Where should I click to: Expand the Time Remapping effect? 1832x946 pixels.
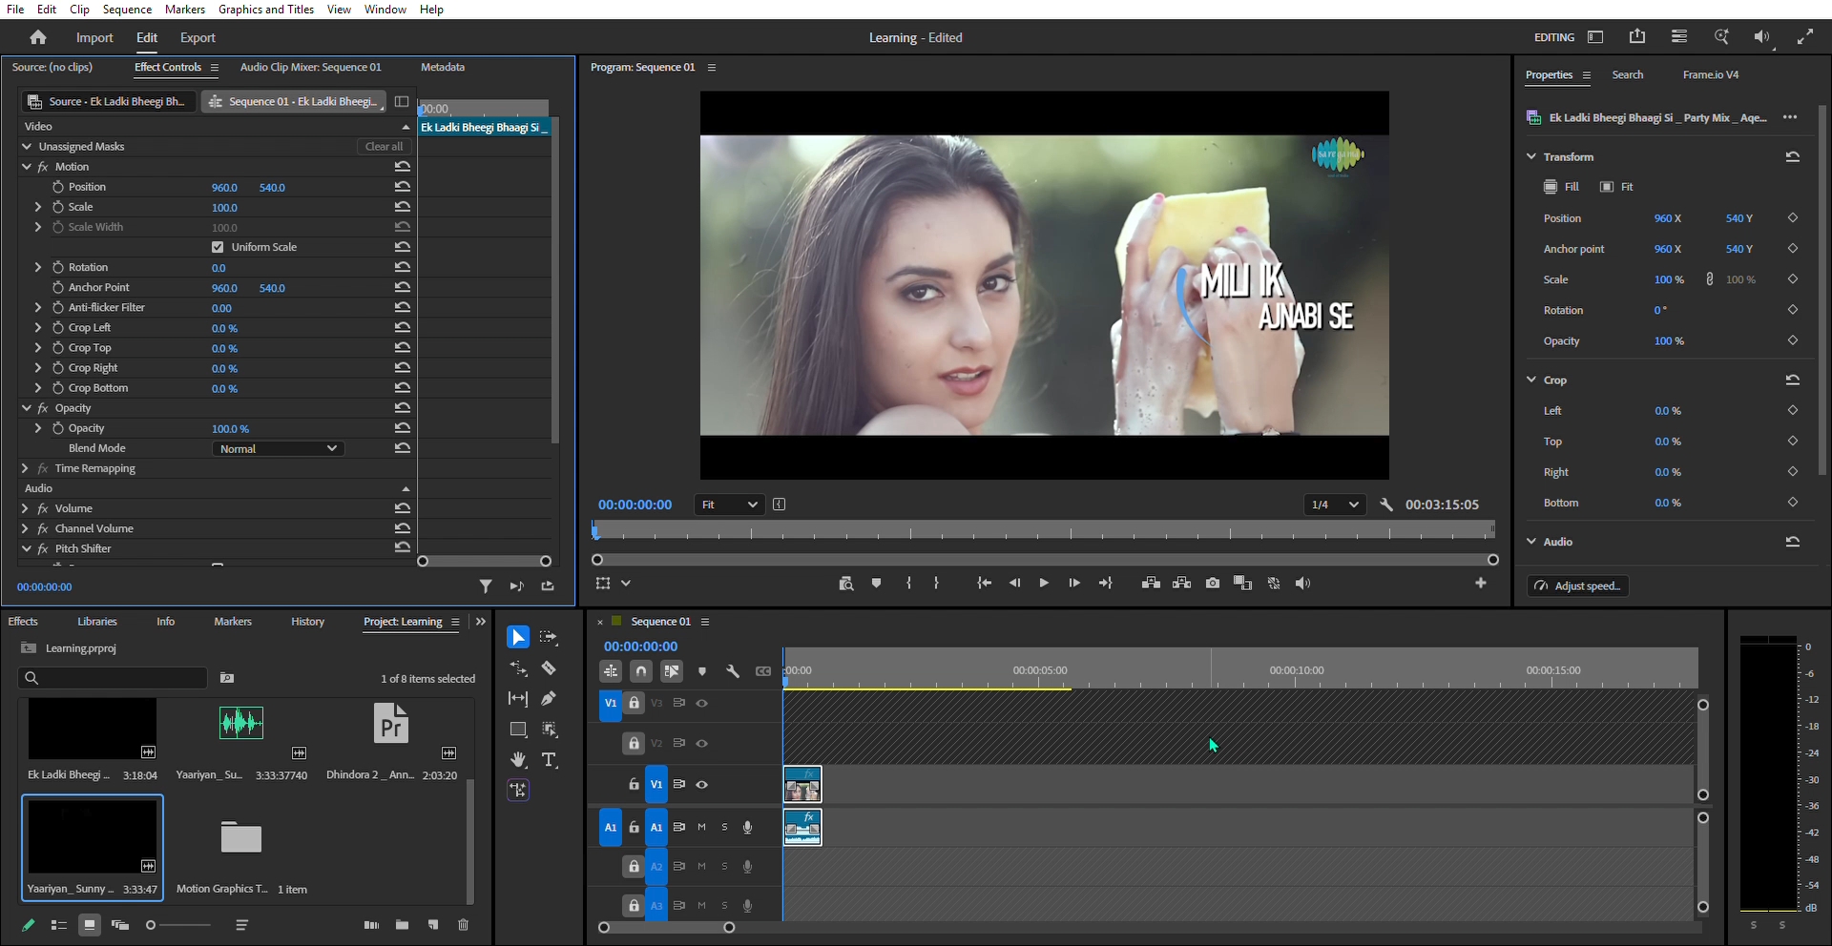pyautogui.click(x=25, y=468)
